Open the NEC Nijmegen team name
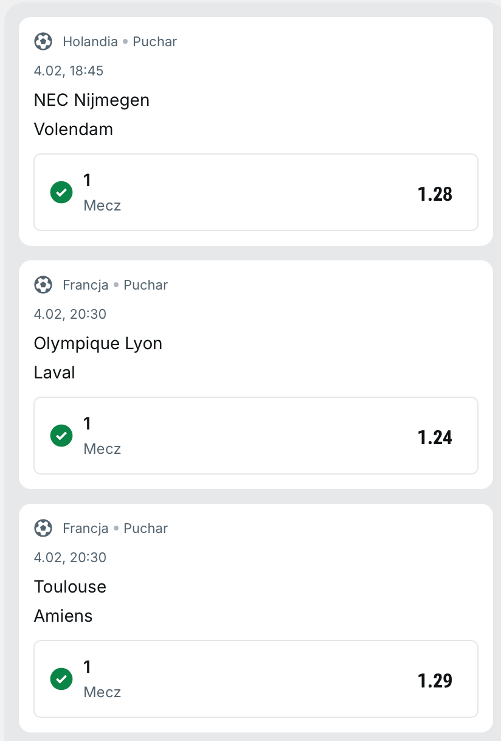This screenshot has height=741, width=501. coord(92,100)
